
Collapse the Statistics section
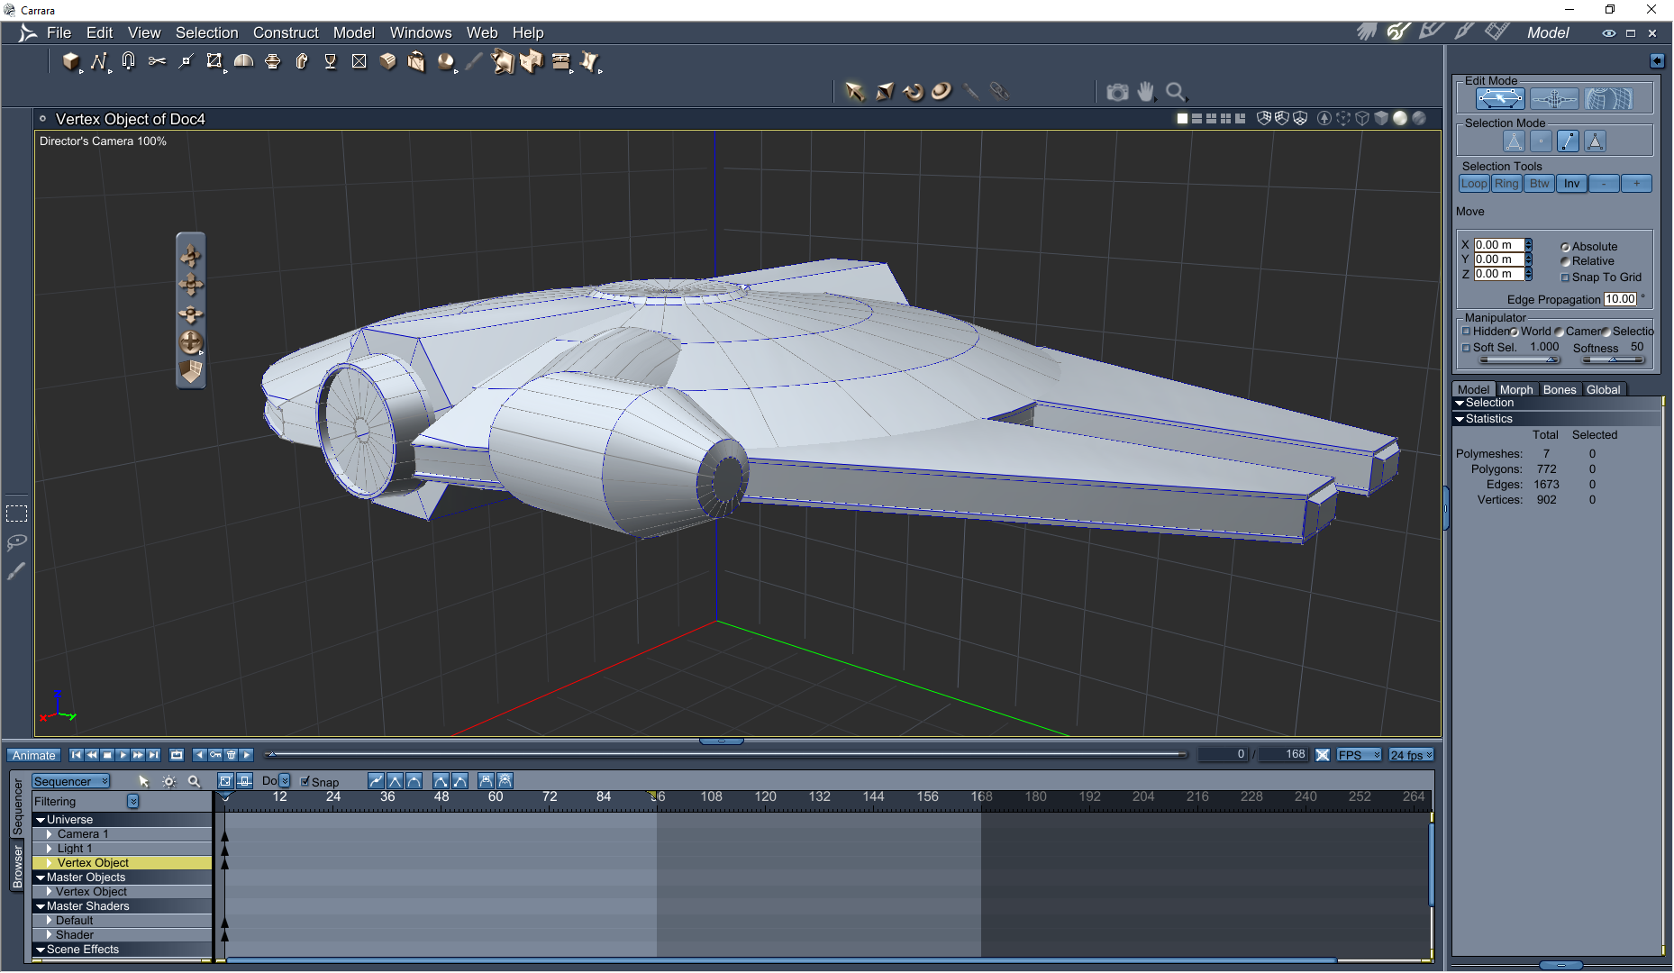pyautogui.click(x=1460, y=419)
